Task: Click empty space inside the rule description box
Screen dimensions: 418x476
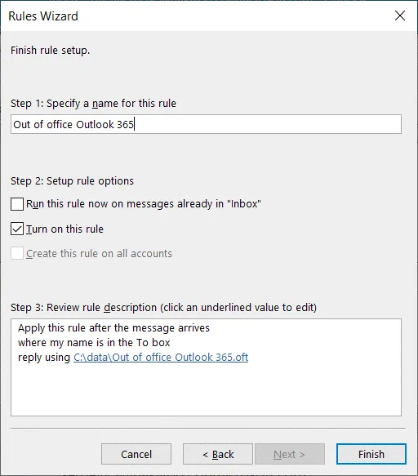Action: (206, 392)
